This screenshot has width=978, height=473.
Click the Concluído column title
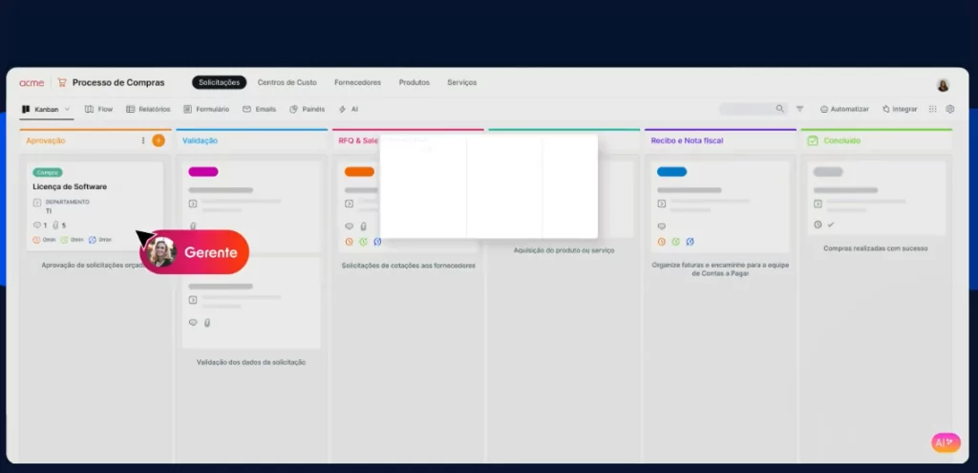tap(842, 141)
